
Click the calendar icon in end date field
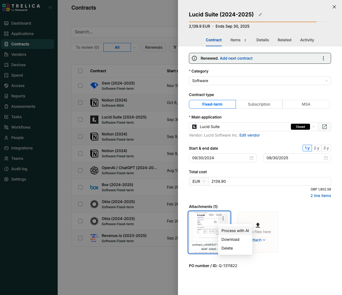[x=326, y=158]
